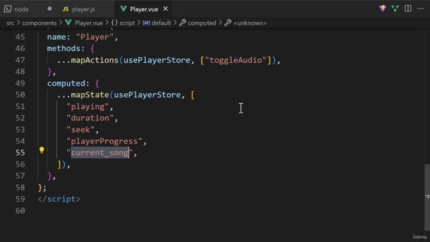Click mapActions on line 47

[95, 60]
